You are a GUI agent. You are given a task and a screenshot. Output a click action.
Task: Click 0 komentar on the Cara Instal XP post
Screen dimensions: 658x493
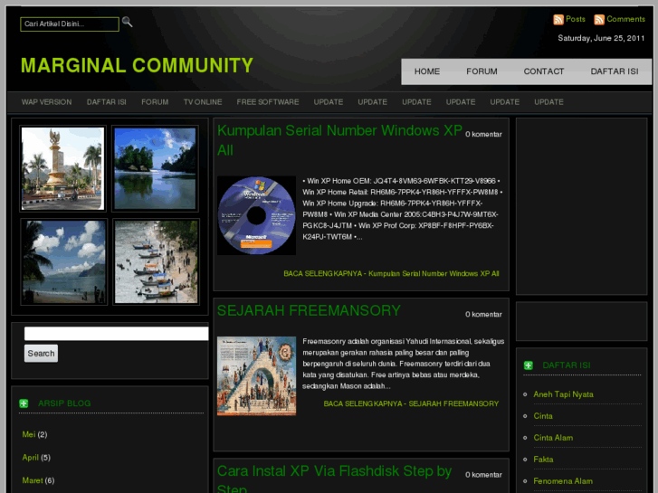click(x=483, y=475)
